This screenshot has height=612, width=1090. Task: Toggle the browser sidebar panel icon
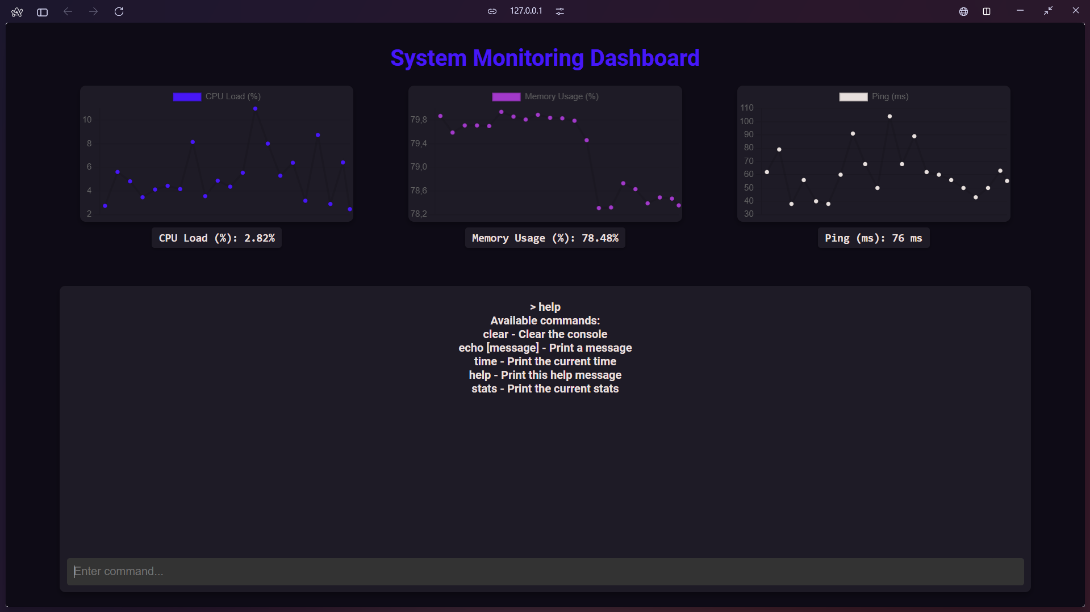coord(42,12)
